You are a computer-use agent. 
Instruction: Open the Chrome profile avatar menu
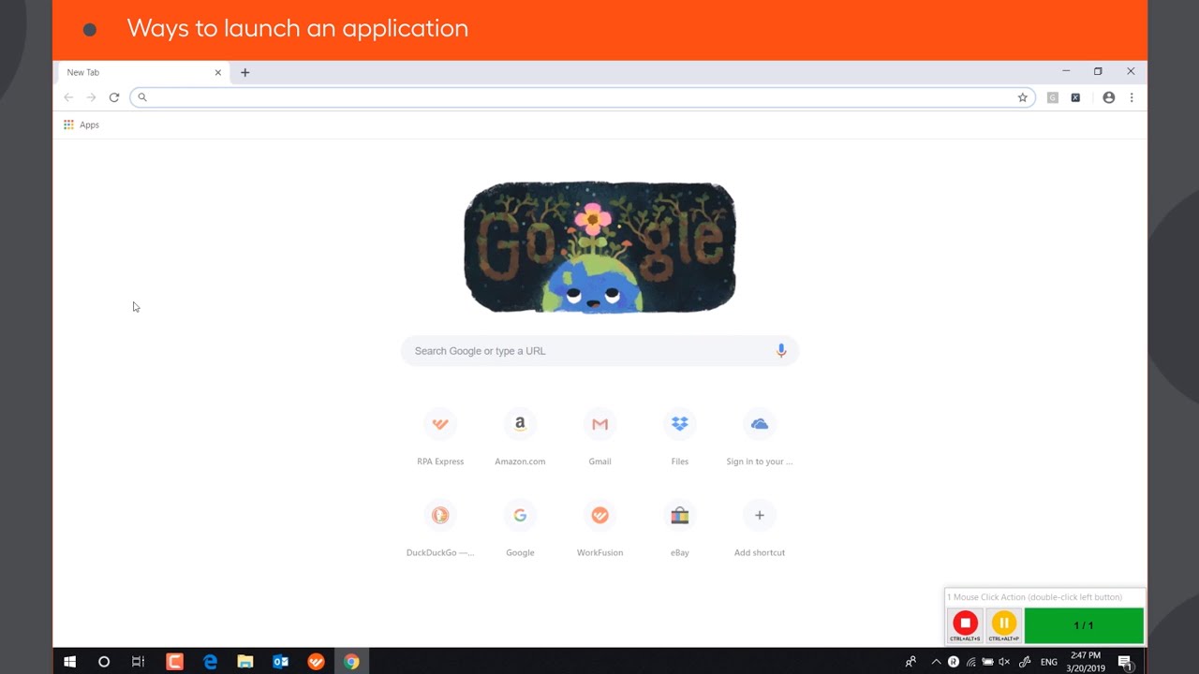[1108, 97]
